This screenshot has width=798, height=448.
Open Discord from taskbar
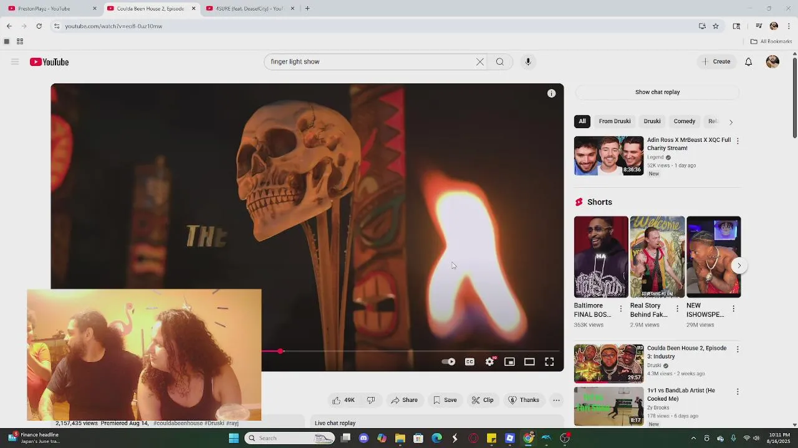pos(364,438)
